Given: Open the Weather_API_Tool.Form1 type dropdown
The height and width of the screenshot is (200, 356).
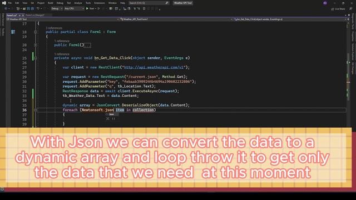Looking at the screenshot, I should point(176,19).
